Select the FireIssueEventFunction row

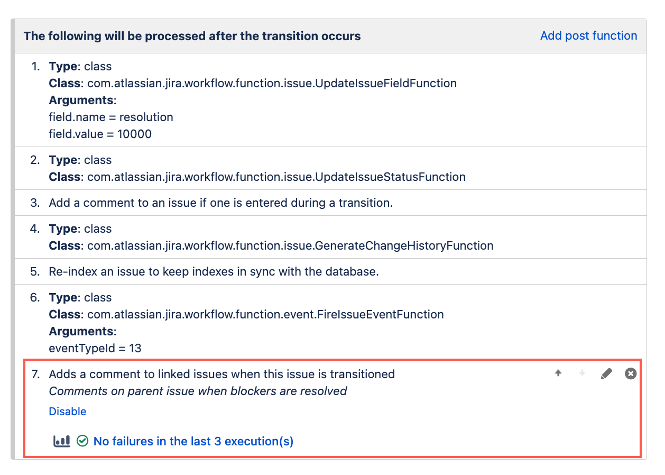click(330, 323)
